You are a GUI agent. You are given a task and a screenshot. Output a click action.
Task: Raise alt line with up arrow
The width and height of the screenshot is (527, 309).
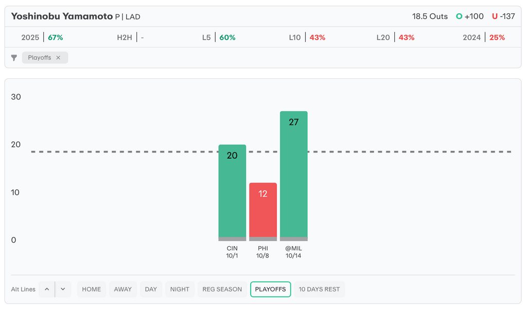click(x=47, y=289)
